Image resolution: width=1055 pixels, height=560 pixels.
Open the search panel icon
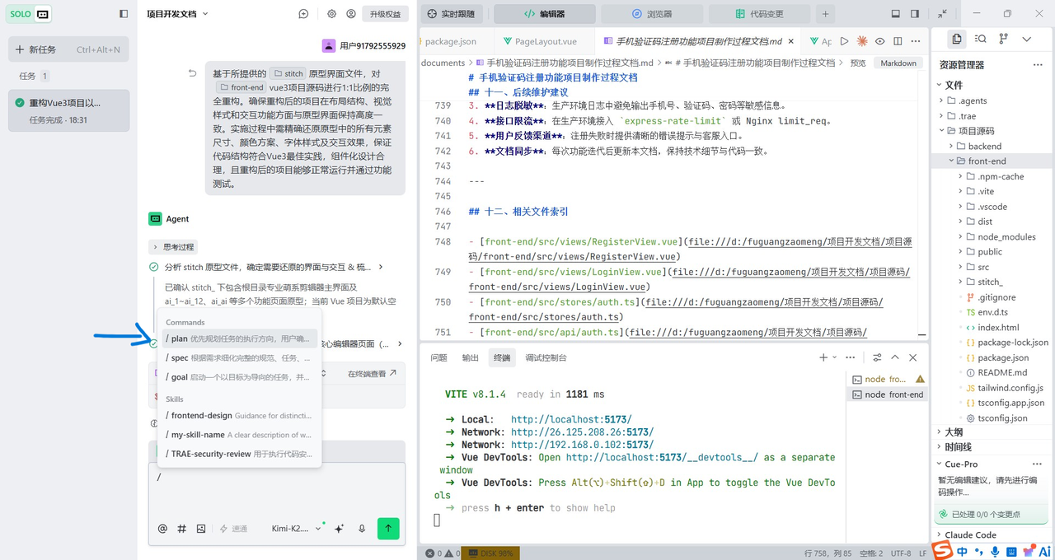[x=980, y=39]
